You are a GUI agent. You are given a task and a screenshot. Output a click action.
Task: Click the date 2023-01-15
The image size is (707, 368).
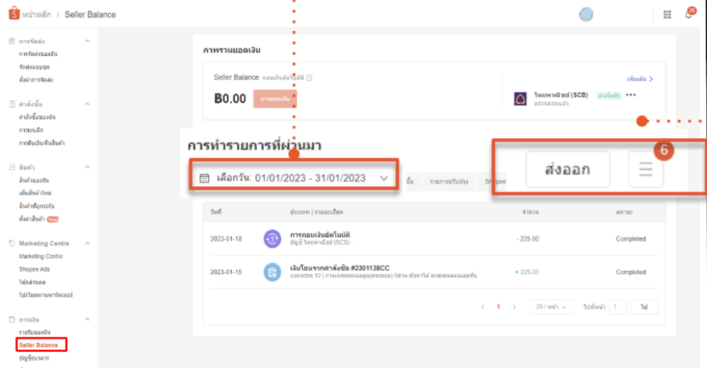226,273
